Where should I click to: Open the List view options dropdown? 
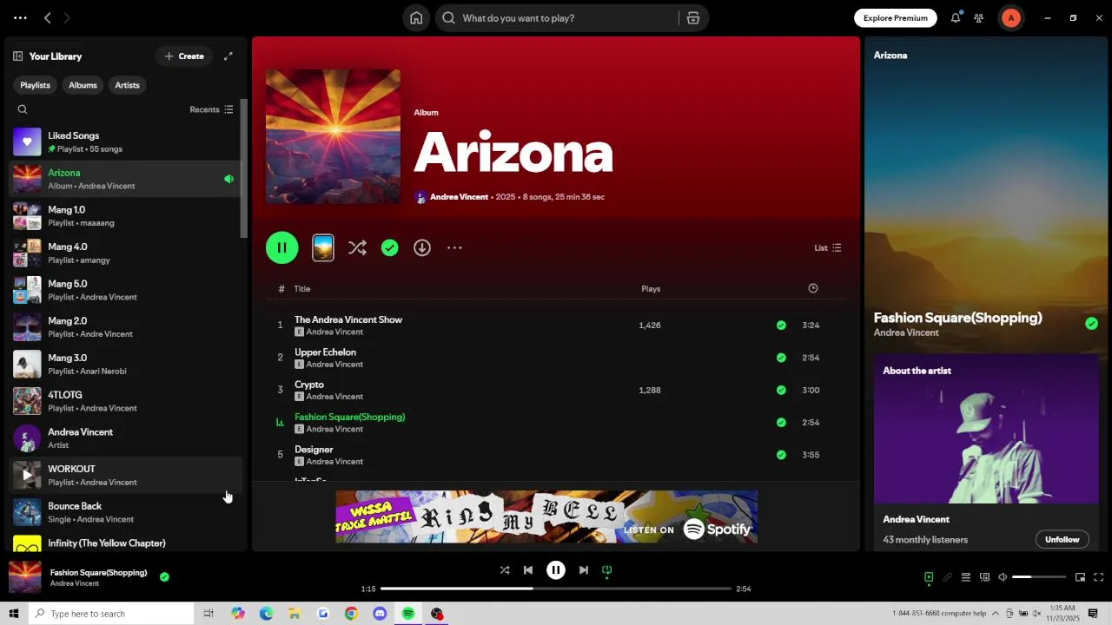click(x=827, y=248)
